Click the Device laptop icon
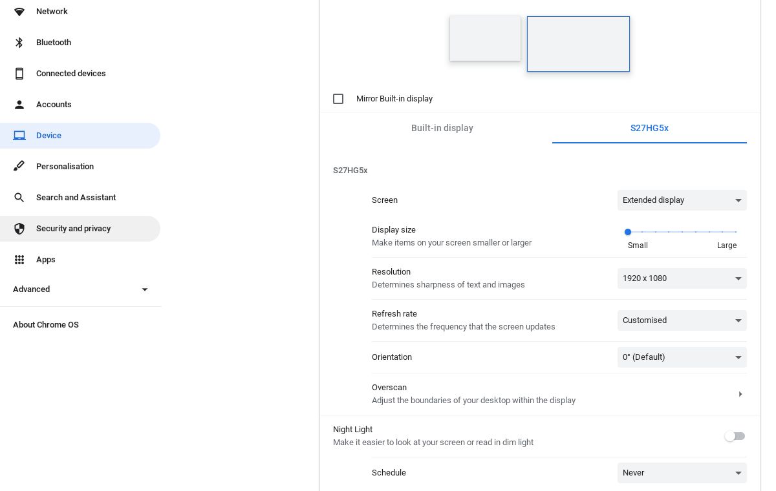Image resolution: width=776 pixels, height=491 pixels. pos(19,136)
